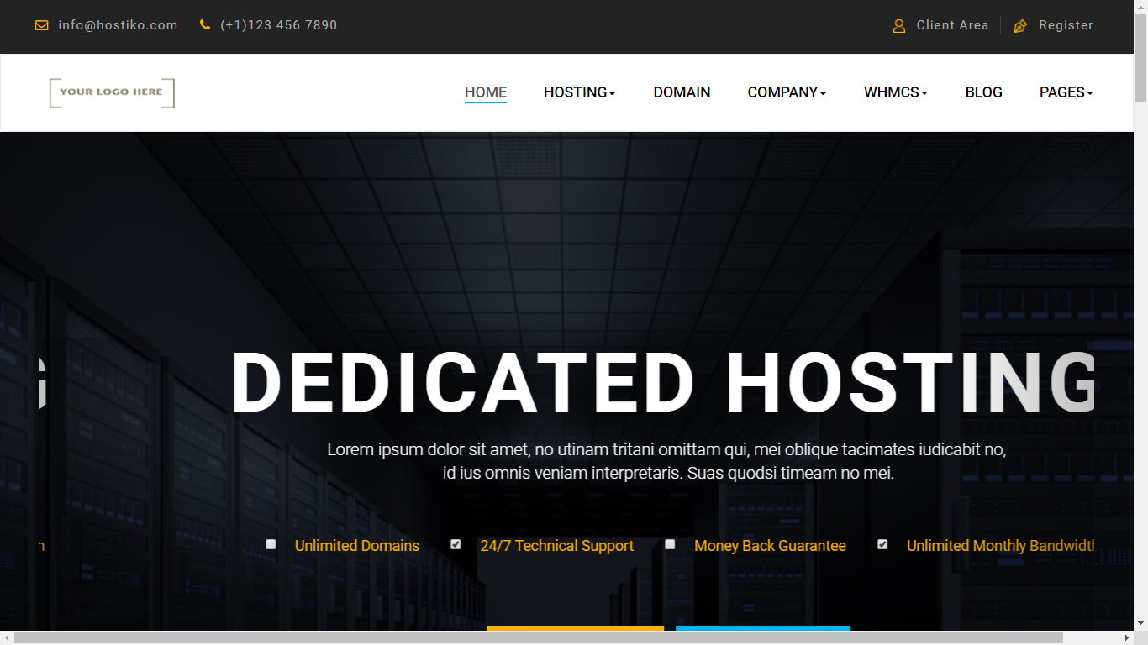Expand the Hosting dropdown menu
The image size is (1148, 645).
[579, 92]
